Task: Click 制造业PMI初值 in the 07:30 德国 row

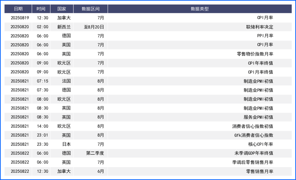Action: (x=258, y=90)
